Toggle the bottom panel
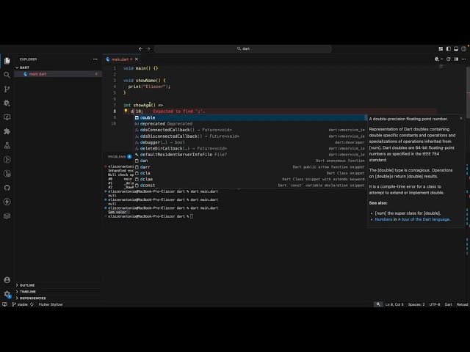Screen dimensions: 470x352 coord(456,48)
